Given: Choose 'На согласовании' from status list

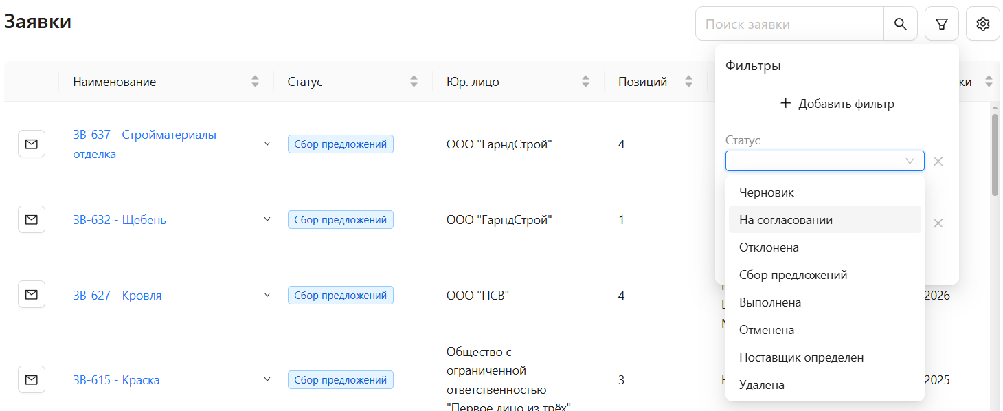Looking at the screenshot, I should click(x=786, y=220).
